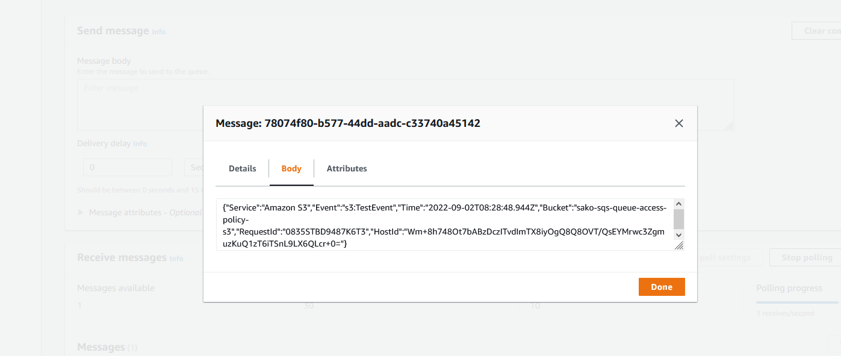The image size is (841, 356).
Task: Expand the Message attributes – Optional section
Action: click(140, 212)
